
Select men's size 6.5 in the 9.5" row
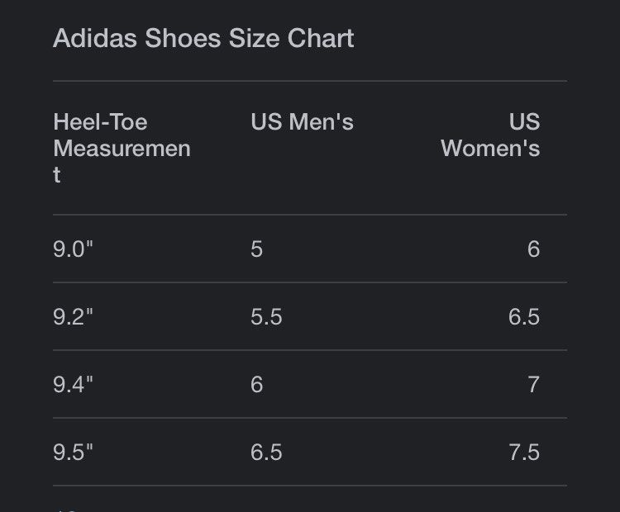point(266,452)
